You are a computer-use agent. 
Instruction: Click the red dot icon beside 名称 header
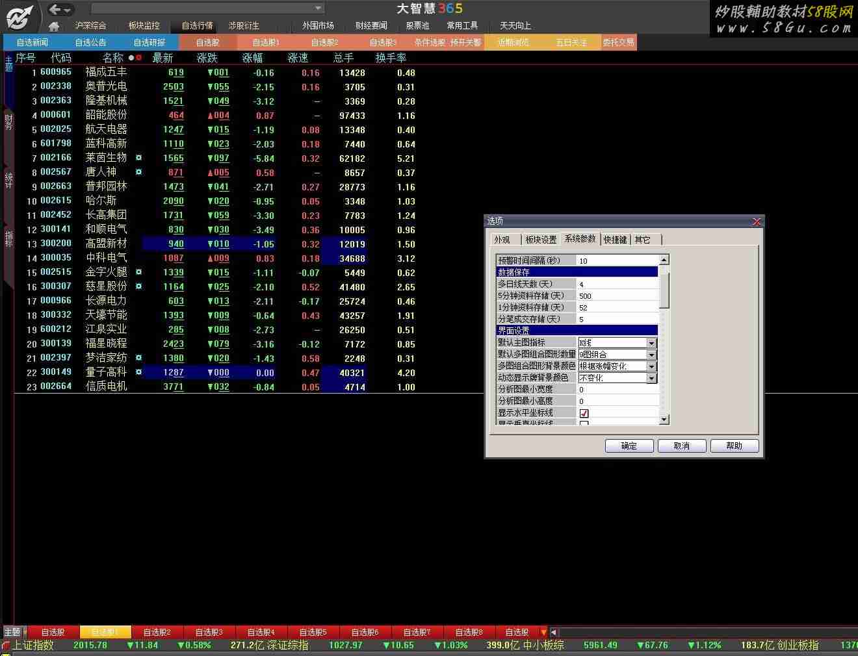pos(138,58)
